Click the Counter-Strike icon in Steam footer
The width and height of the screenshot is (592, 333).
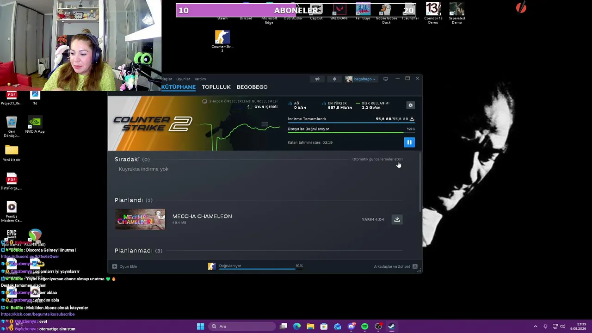[x=212, y=266]
